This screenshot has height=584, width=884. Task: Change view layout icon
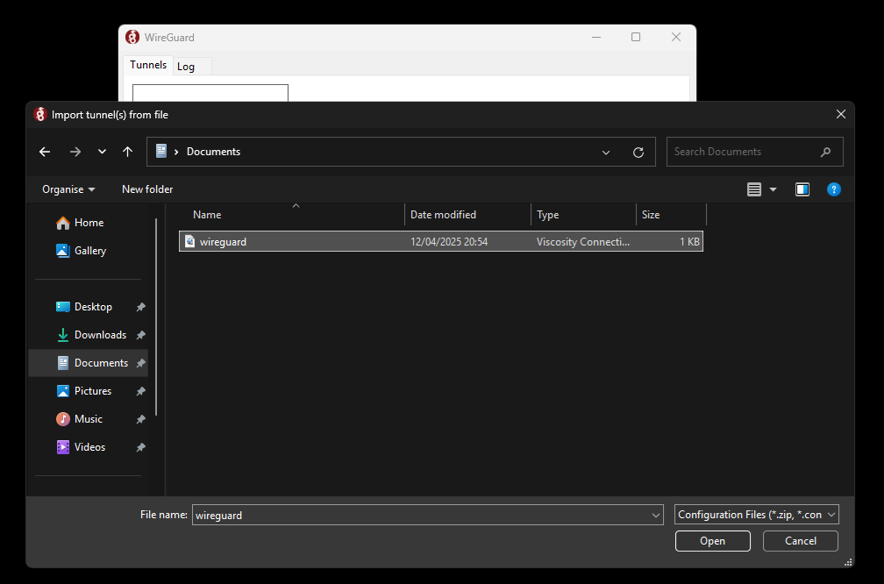pos(754,189)
